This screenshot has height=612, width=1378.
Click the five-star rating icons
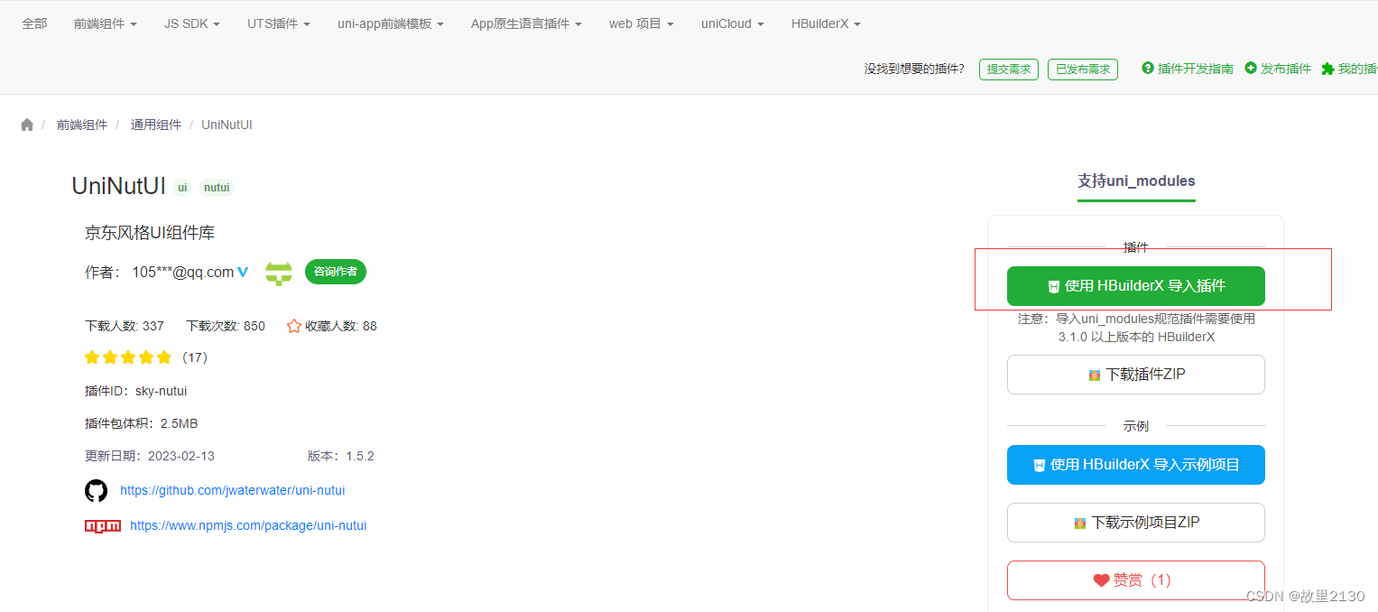128,357
